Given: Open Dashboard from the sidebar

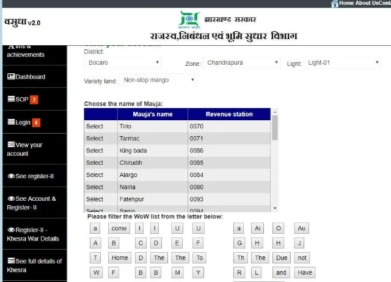Looking at the screenshot, I should pyautogui.click(x=26, y=77).
